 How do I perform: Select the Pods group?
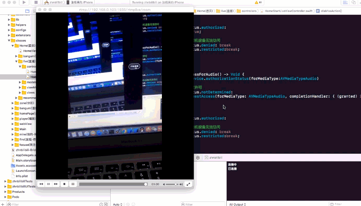tap(13, 197)
